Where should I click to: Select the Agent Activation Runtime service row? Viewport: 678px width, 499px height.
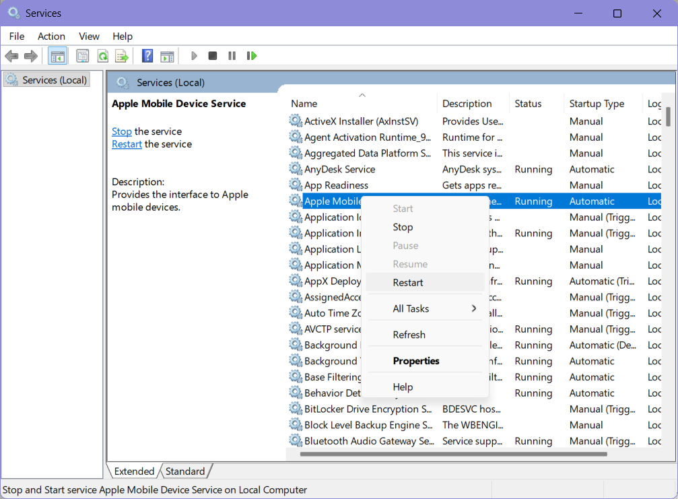tap(474, 137)
